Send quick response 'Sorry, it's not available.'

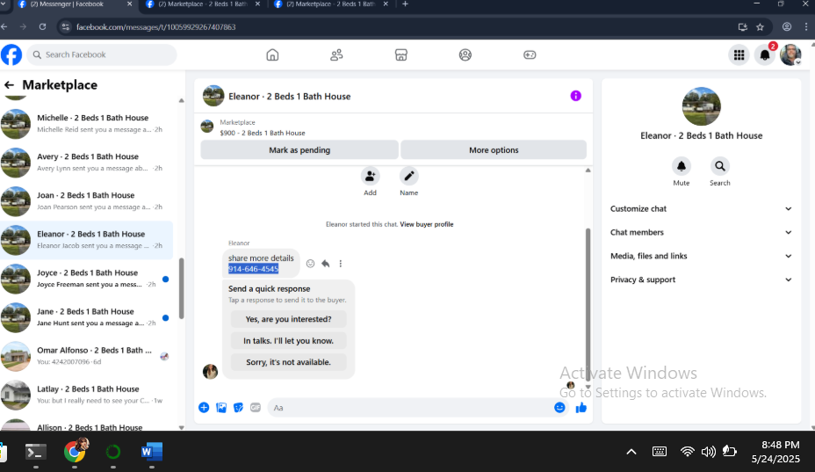[288, 362]
